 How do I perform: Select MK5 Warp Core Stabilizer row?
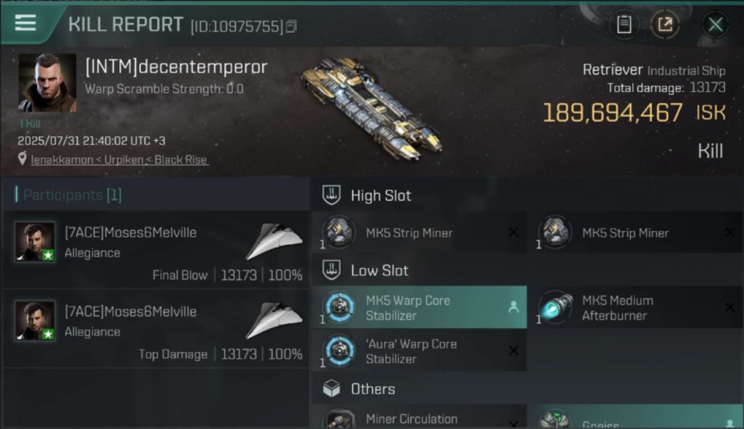(x=420, y=307)
